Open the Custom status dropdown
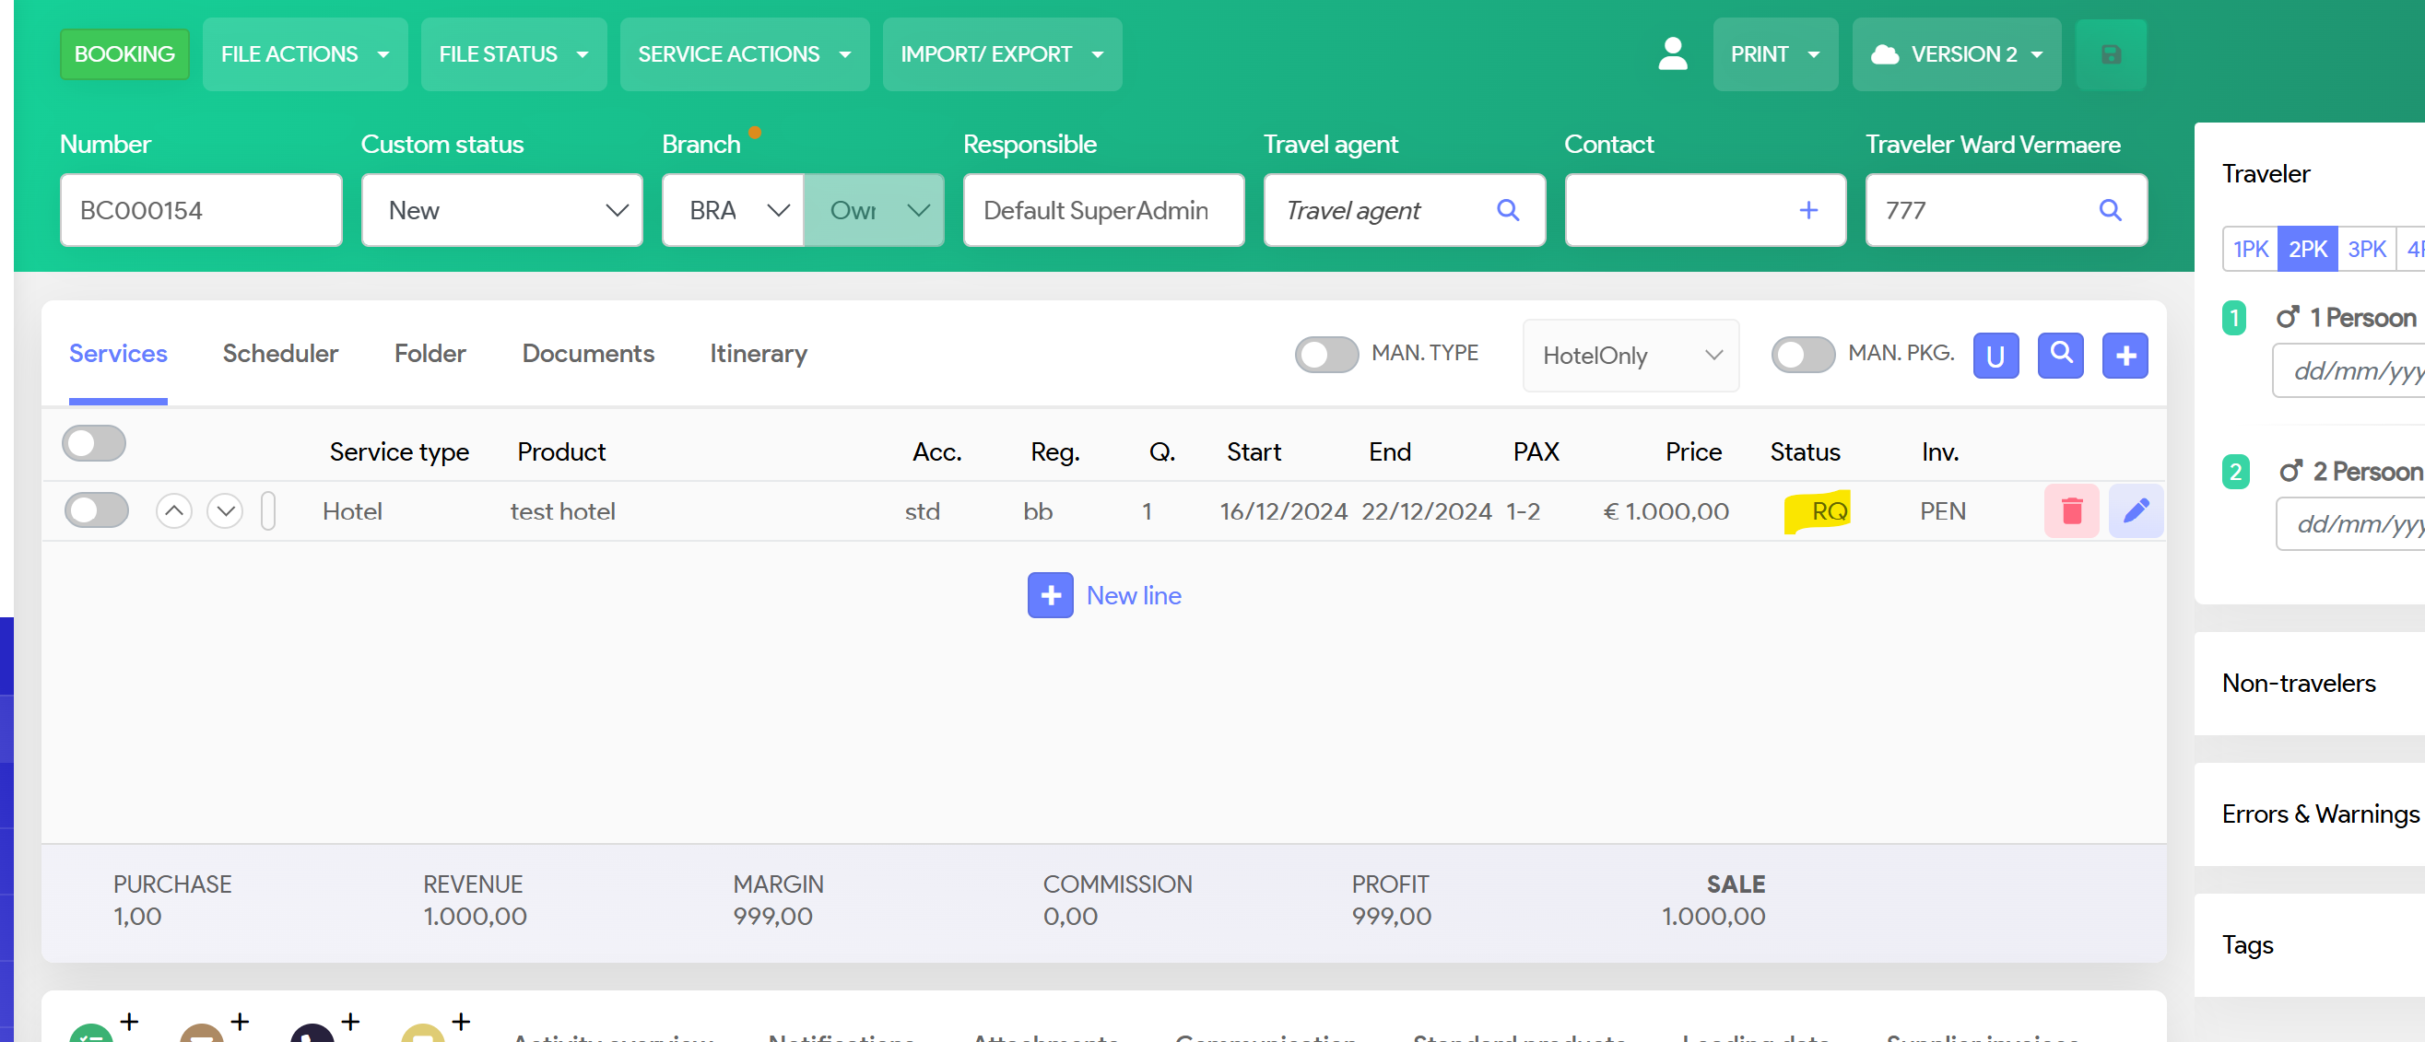Screen dimensions: 2425x1042 coord(500,210)
